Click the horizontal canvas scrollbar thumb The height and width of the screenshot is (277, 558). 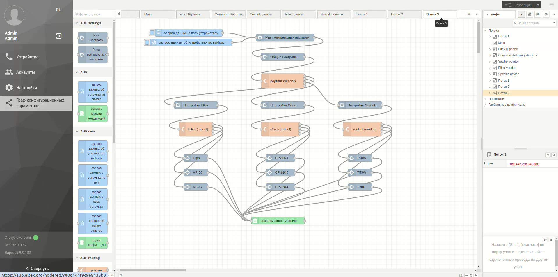pos(153,270)
